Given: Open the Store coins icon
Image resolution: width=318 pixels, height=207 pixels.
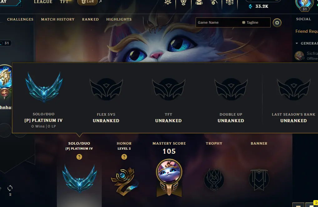Looking at the screenshot, I should pos(230,2).
